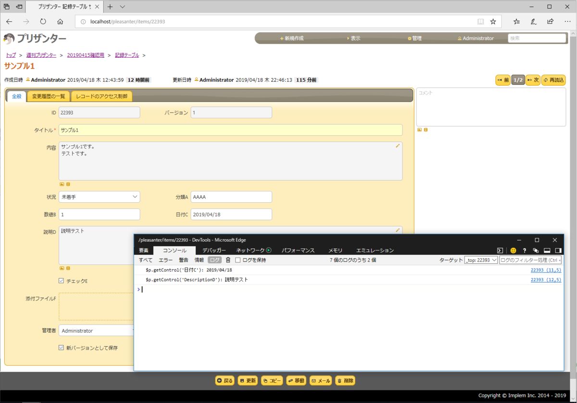Open the 管理 menu
577x403 pixels.
[414, 38]
